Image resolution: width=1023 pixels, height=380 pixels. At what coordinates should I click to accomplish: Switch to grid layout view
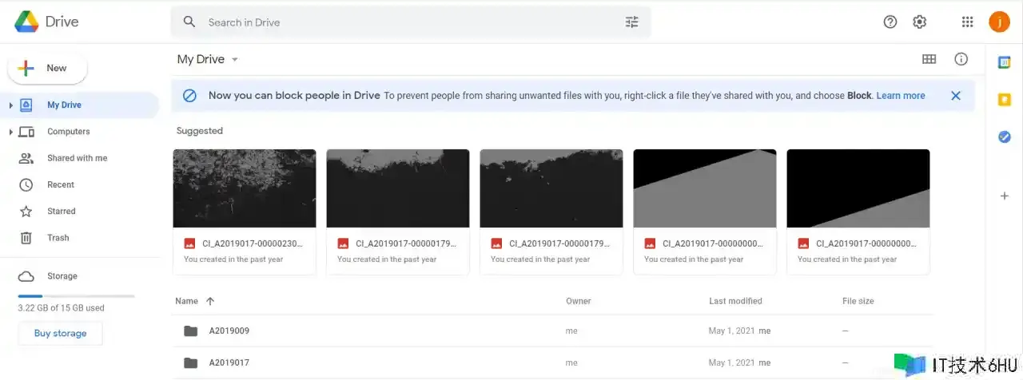(929, 59)
